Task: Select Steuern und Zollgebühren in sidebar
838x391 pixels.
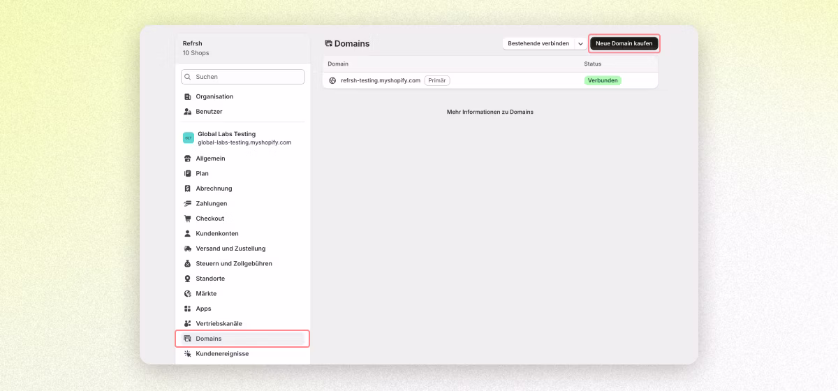Action: pos(242,263)
